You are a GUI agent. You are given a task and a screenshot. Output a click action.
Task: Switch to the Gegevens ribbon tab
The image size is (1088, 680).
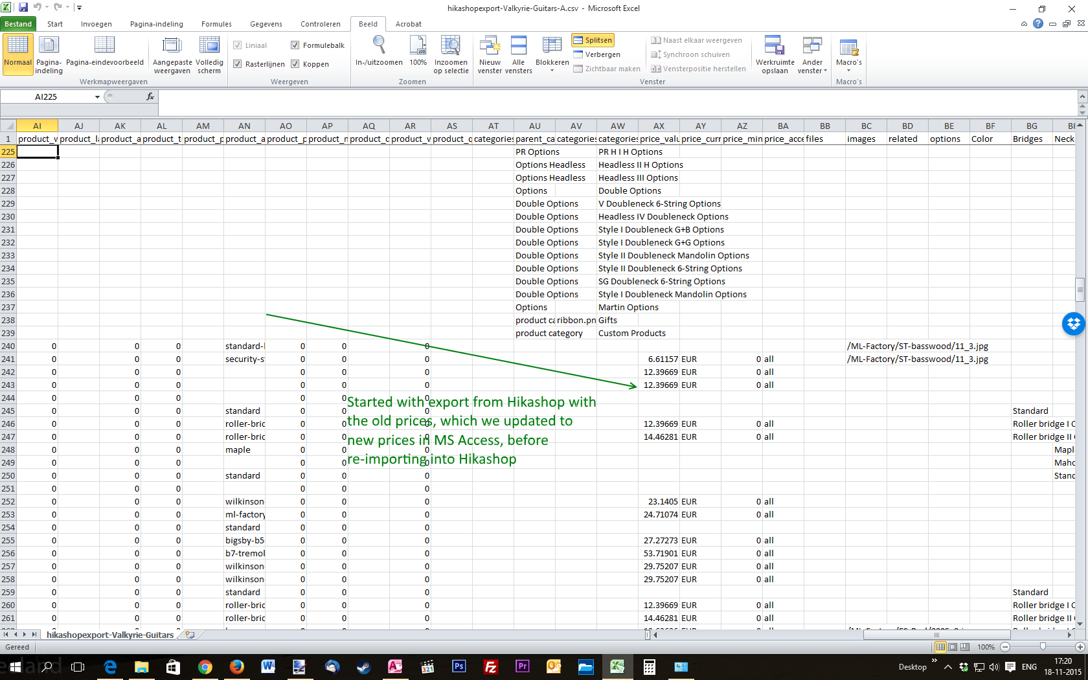coord(266,24)
